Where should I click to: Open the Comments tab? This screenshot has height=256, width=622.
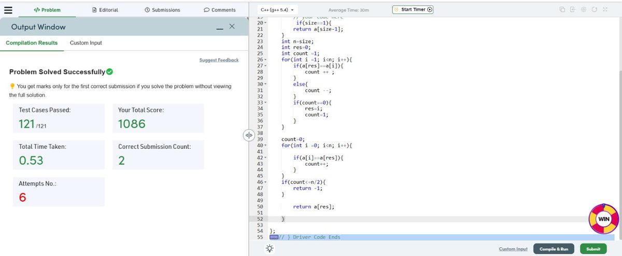(x=220, y=10)
